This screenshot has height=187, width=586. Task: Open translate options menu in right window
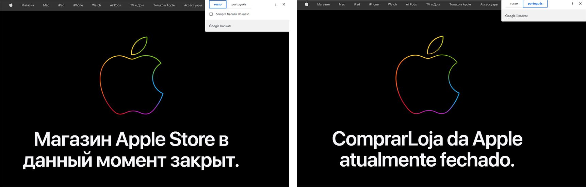572,3
